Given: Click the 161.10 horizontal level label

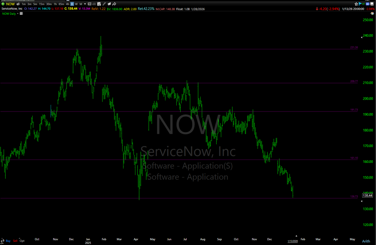Looking at the screenshot, I should [x=354, y=158].
